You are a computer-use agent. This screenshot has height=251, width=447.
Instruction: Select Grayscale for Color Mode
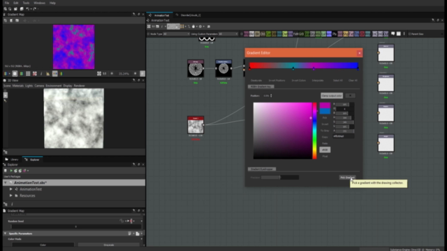[x=109, y=245]
